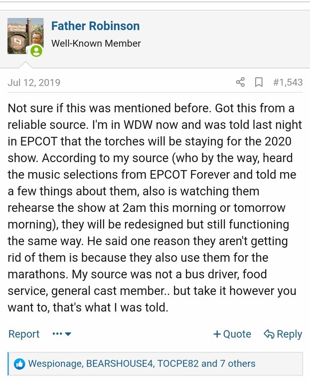This screenshot has height=382, width=310.
Task: Report this post
Action: pyautogui.click(x=24, y=334)
